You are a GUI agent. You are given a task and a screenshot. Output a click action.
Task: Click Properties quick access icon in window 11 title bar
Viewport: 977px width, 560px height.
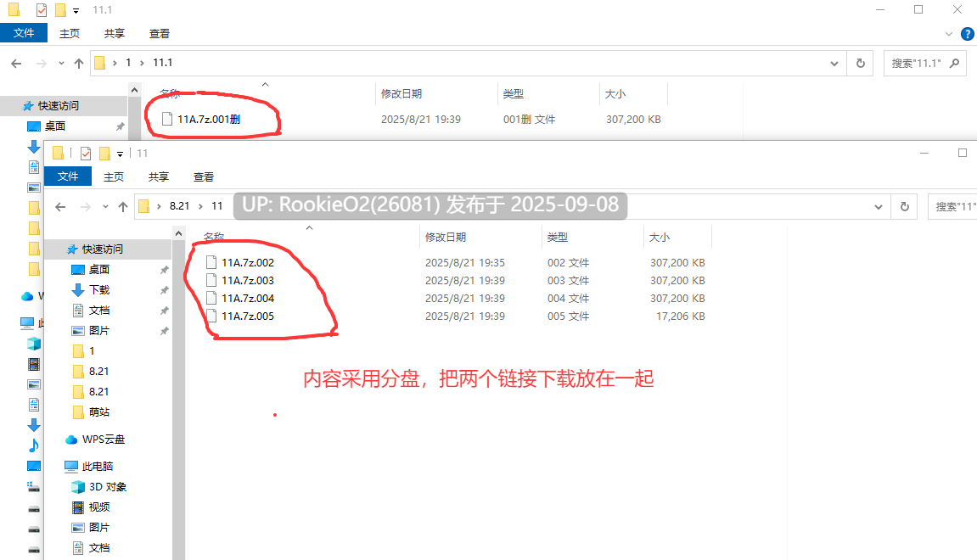(86, 154)
